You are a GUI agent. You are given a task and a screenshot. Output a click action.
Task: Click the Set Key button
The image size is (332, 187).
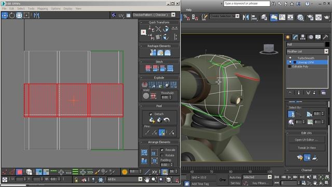click(235, 183)
